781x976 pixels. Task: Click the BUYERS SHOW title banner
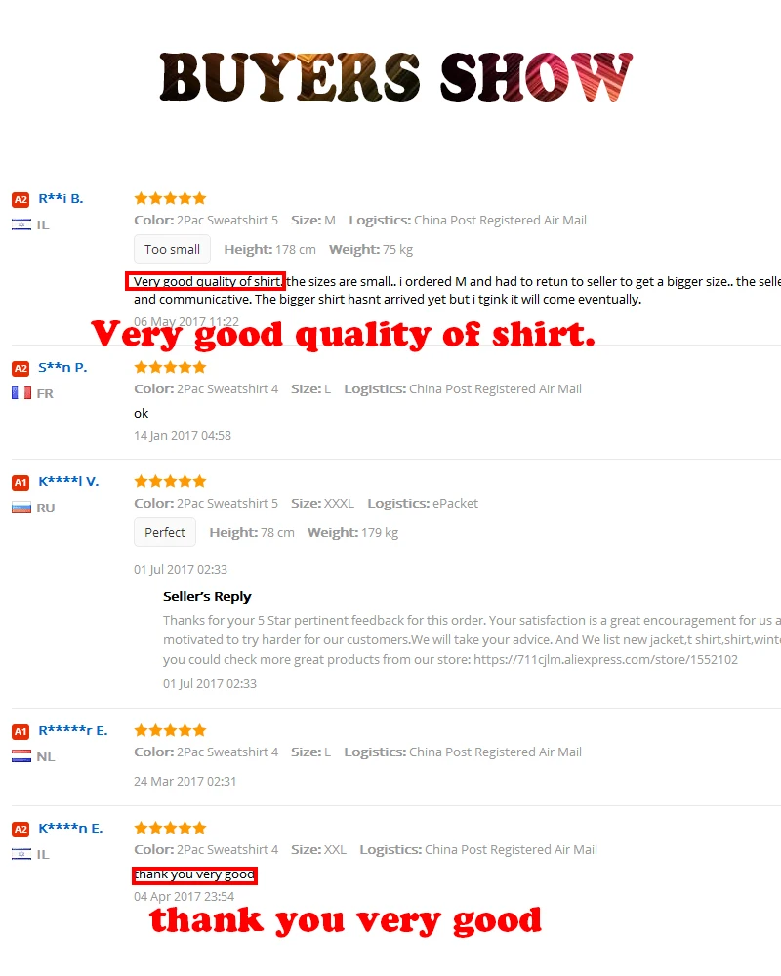[x=396, y=76]
